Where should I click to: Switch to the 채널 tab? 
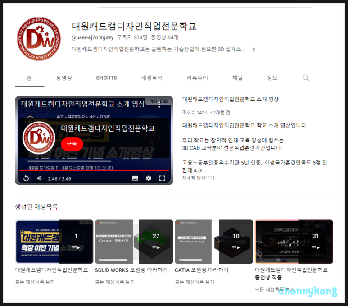237,78
